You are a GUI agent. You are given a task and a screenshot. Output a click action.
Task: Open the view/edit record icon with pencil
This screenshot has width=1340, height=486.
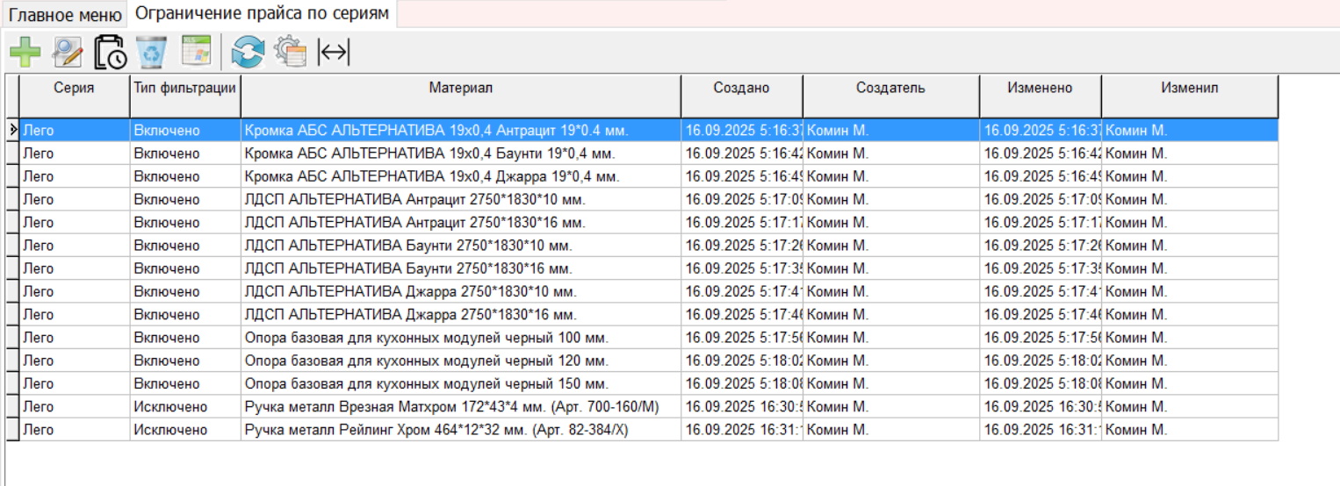tap(68, 53)
